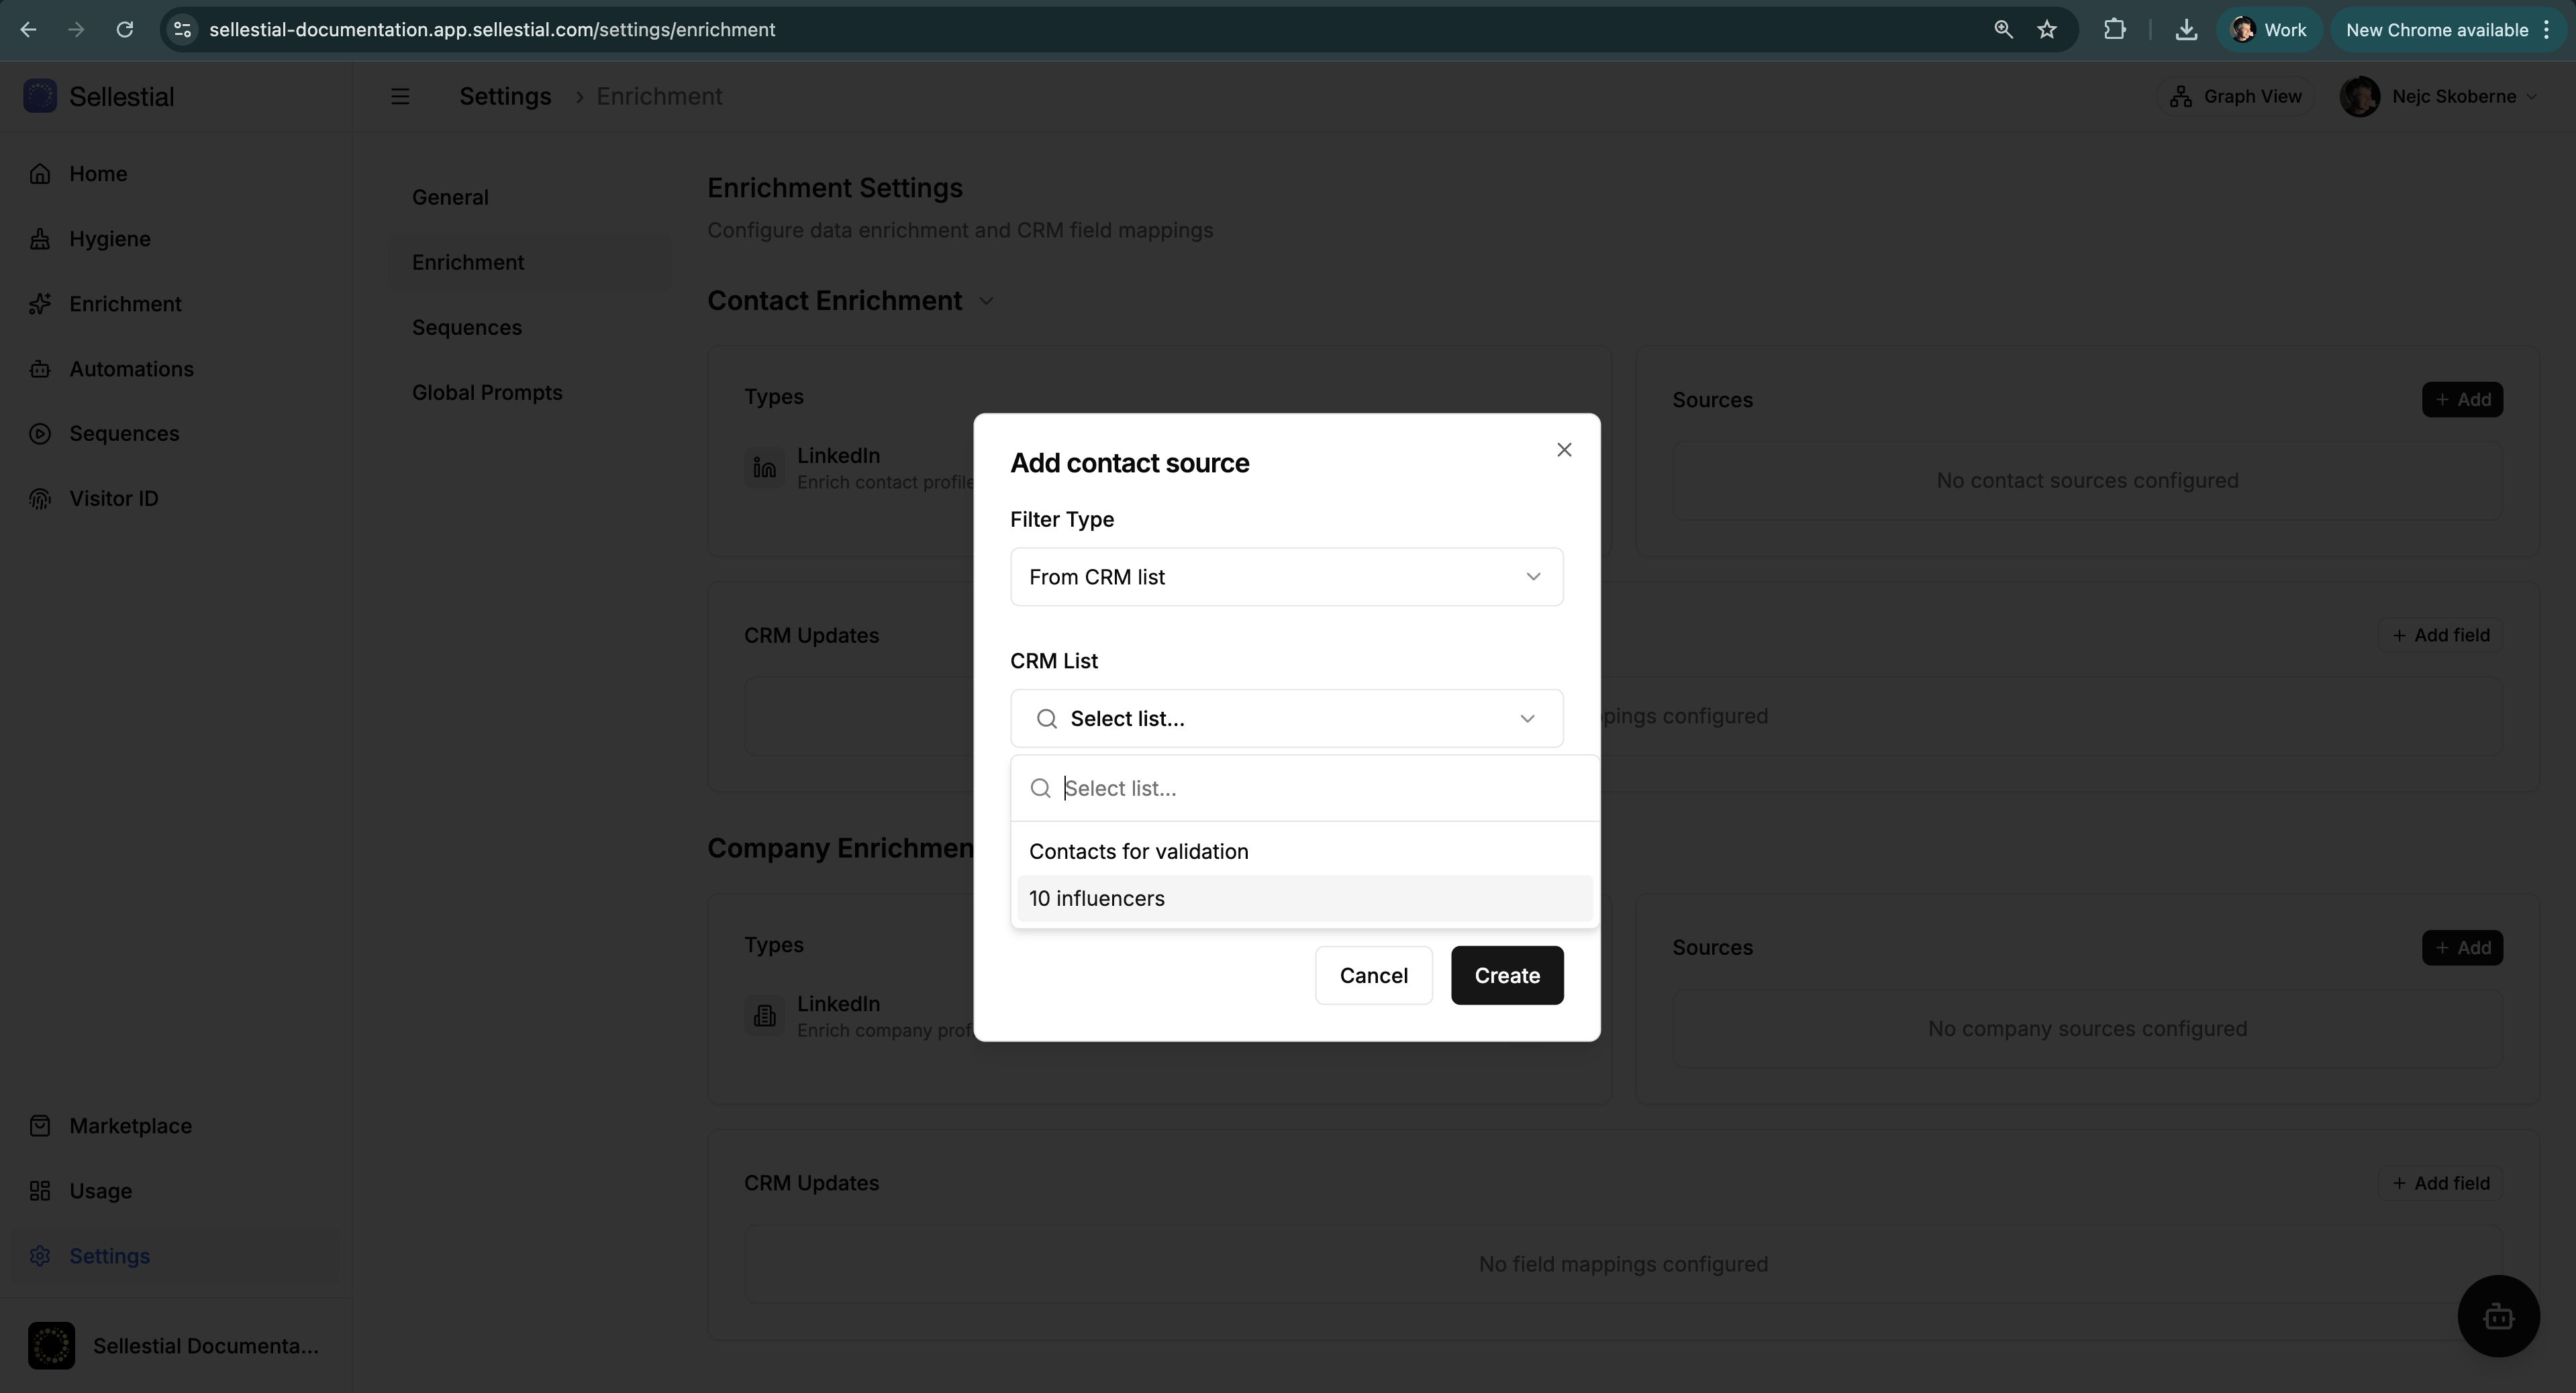Open the hamburger menu next to Settings
This screenshot has width=2576, height=1393.
pyautogui.click(x=400, y=95)
